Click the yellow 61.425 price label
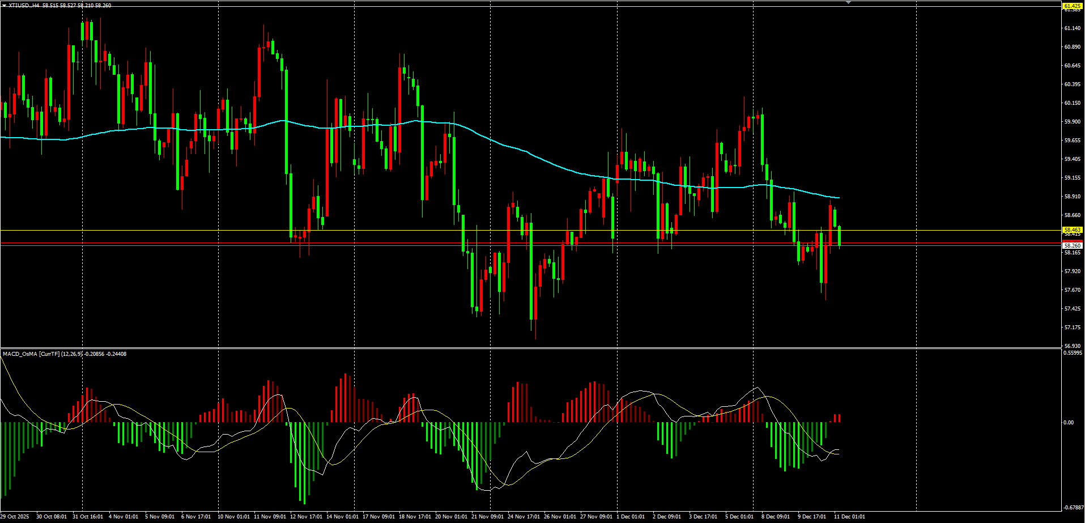Viewport: 1085px width, 523px height. (1072, 6)
